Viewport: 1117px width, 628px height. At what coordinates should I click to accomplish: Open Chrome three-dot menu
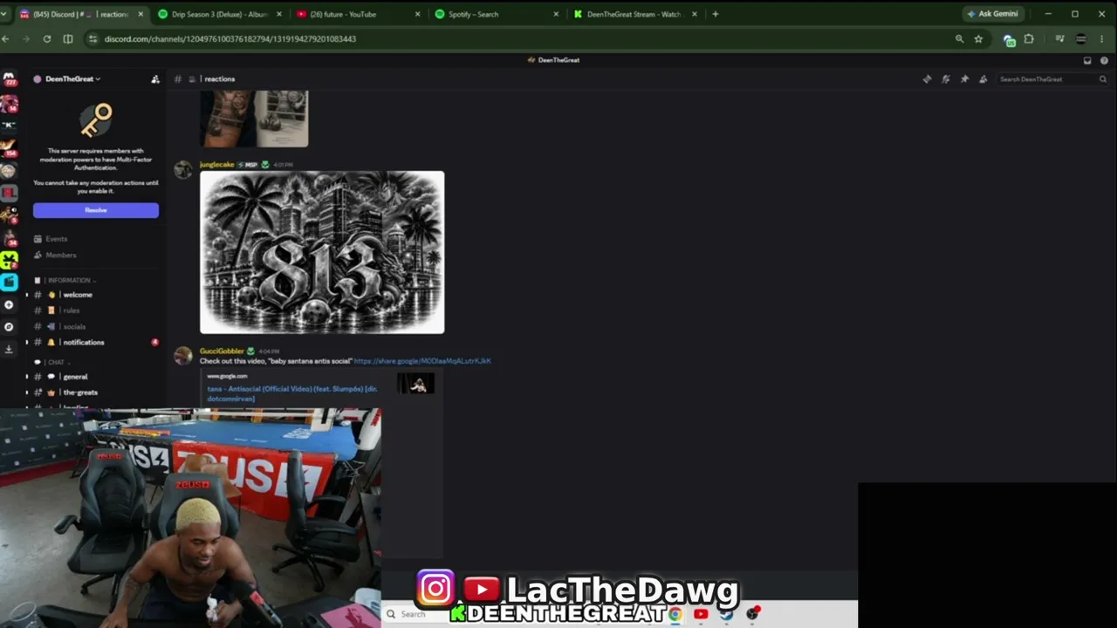(x=1103, y=39)
